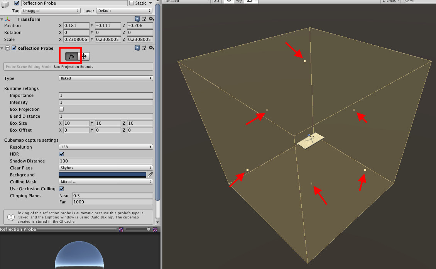This screenshot has height=269, width=436.
Task: Click the scene search field
Action: tap(419, 1)
